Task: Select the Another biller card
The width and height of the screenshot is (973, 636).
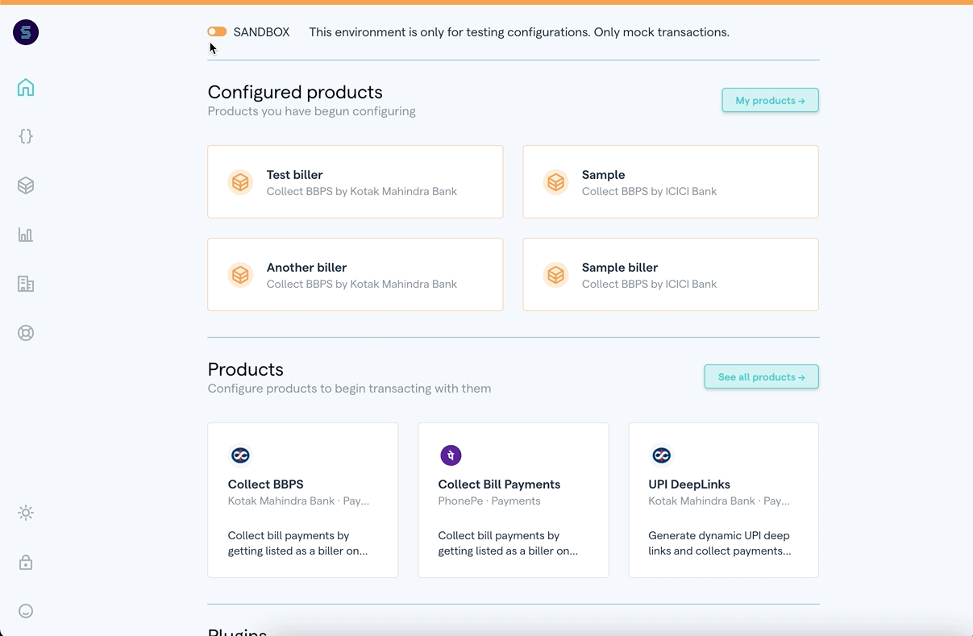Action: coord(355,274)
